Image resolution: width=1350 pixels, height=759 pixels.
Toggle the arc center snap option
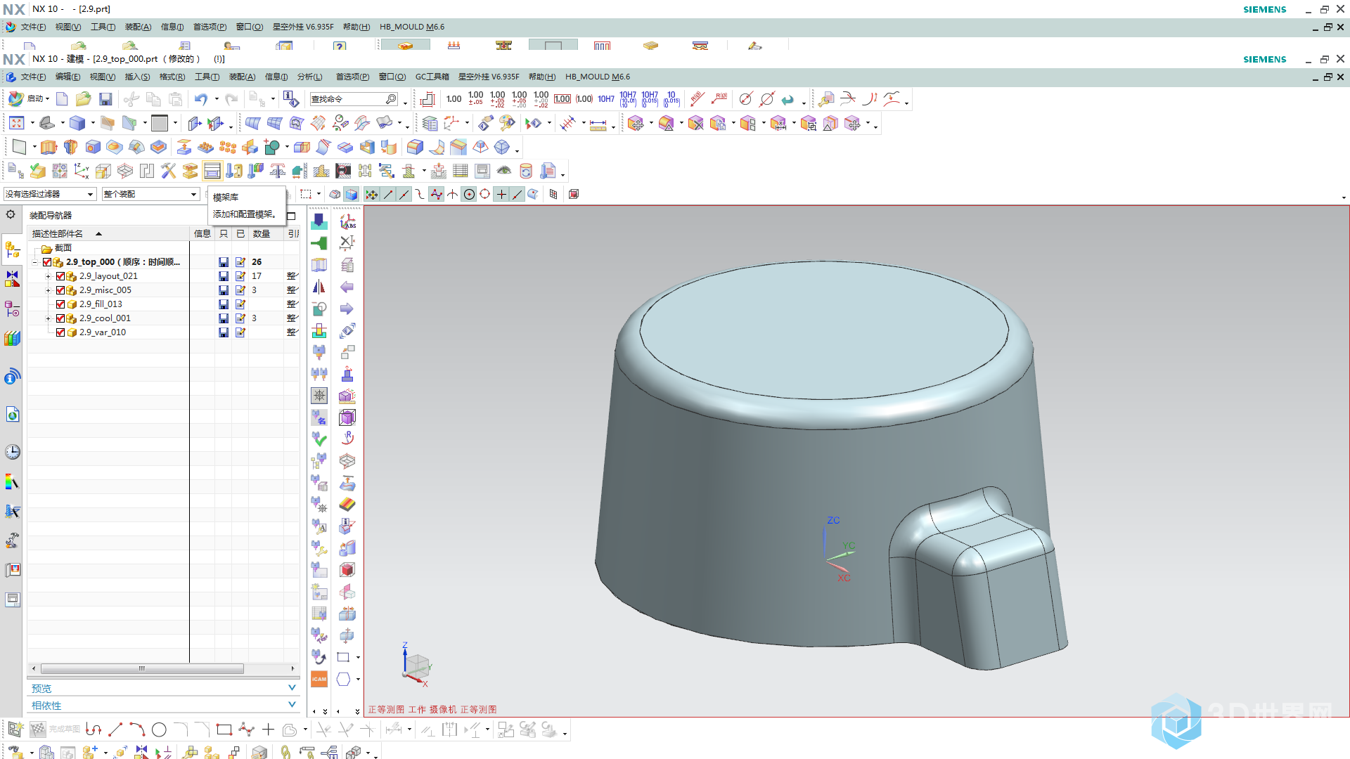[x=470, y=195]
